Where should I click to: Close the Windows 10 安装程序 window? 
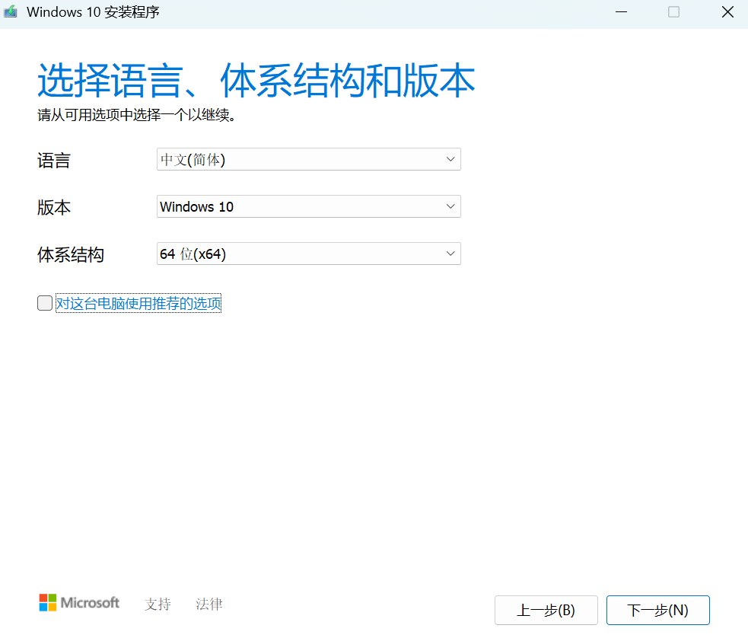coord(727,12)
